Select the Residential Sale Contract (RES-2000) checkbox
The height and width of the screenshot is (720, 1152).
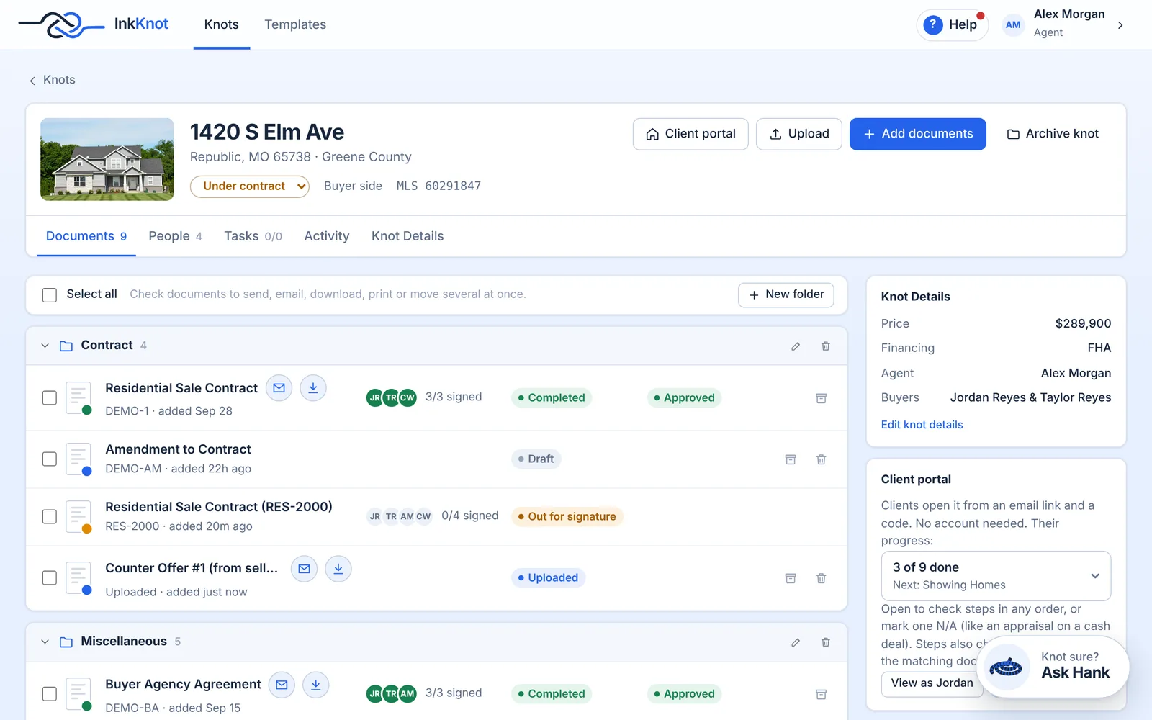coord(50,517)
